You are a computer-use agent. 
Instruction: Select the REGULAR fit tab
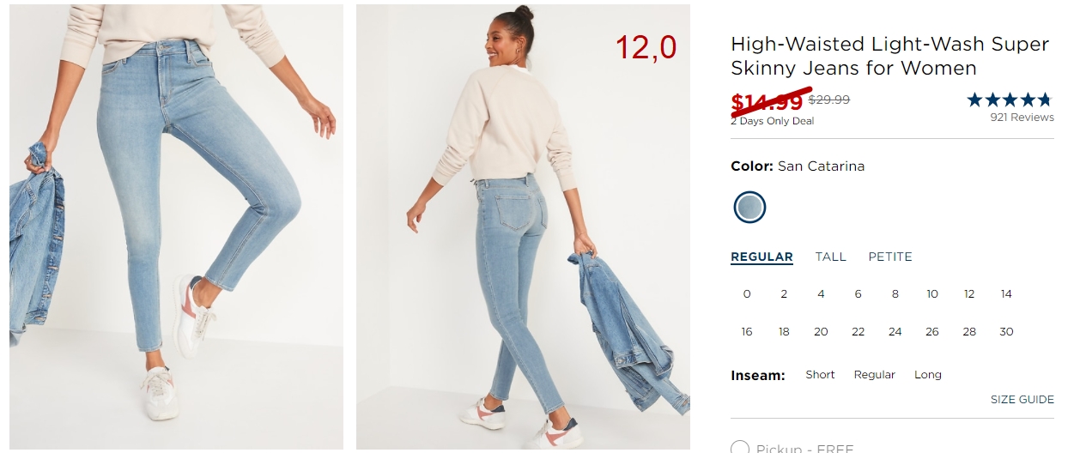[x=761, y=257]
